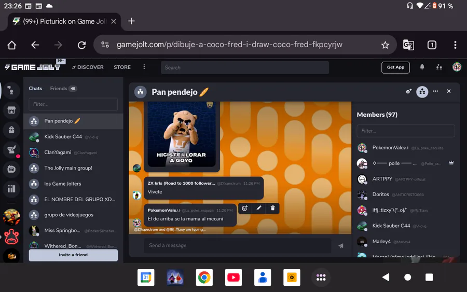
Task: Open a new browser tab
Action: coord(131,21)
